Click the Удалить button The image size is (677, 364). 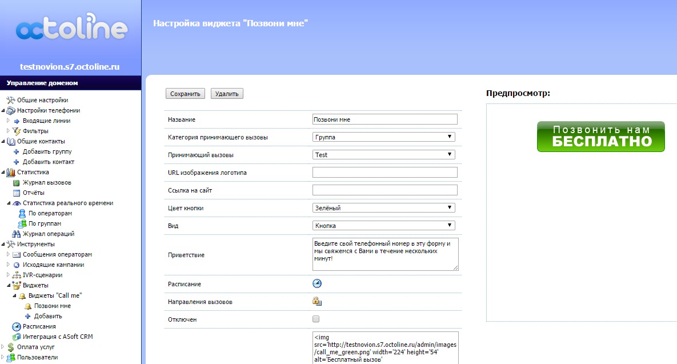(227, 94)
